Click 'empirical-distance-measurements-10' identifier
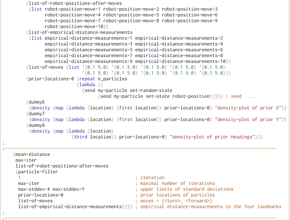This screenshot has width=290, height=220. (x=180, y=61)
